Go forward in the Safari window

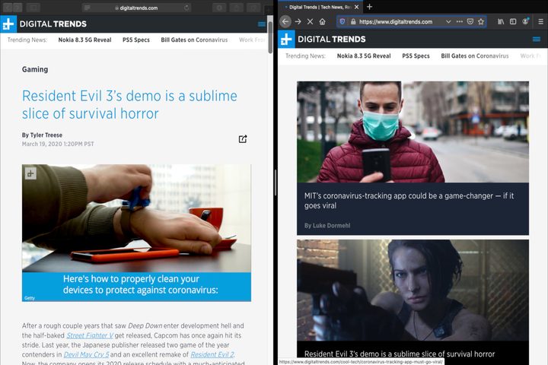[x=18, y=8]
